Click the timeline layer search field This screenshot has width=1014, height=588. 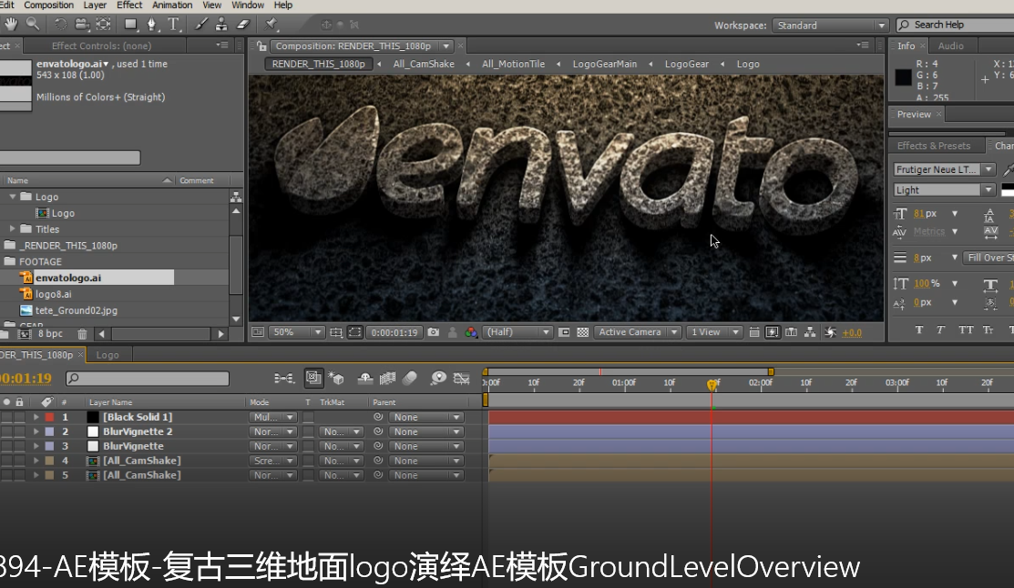tap(148, 379)
